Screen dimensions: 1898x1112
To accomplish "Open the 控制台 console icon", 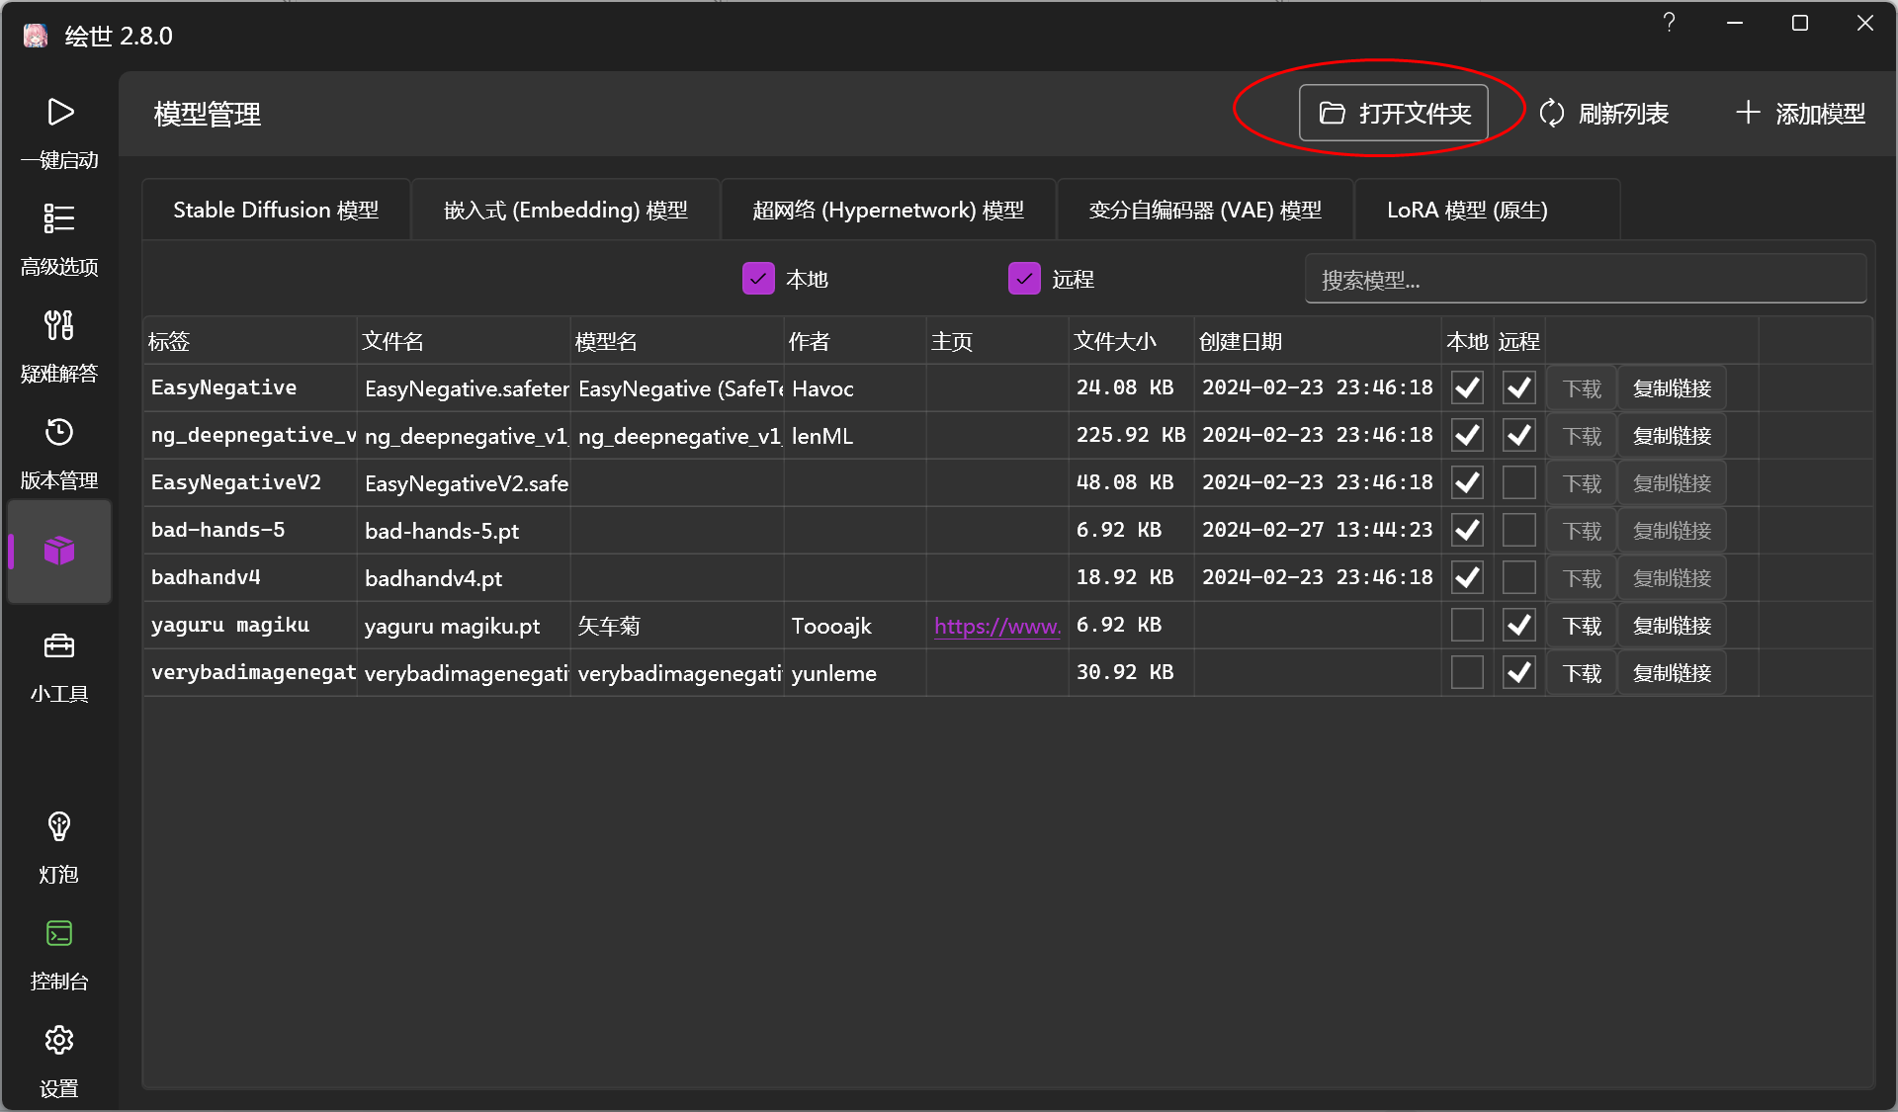I will click(59, 933).
